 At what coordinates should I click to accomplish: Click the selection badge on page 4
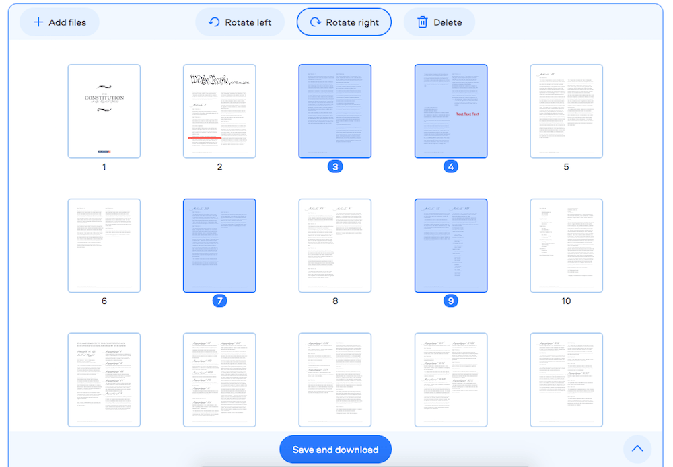coord(451,166)
